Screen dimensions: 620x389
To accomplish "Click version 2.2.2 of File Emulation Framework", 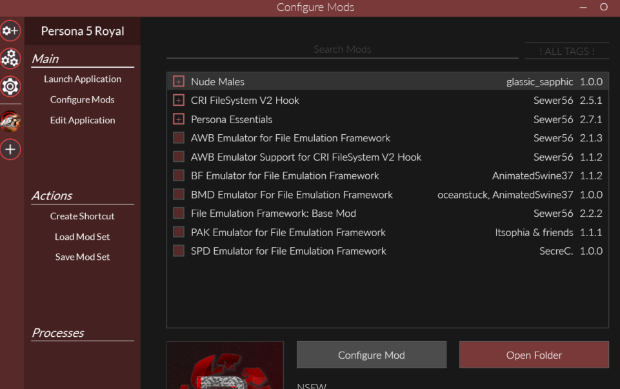I will pos(591,214).
